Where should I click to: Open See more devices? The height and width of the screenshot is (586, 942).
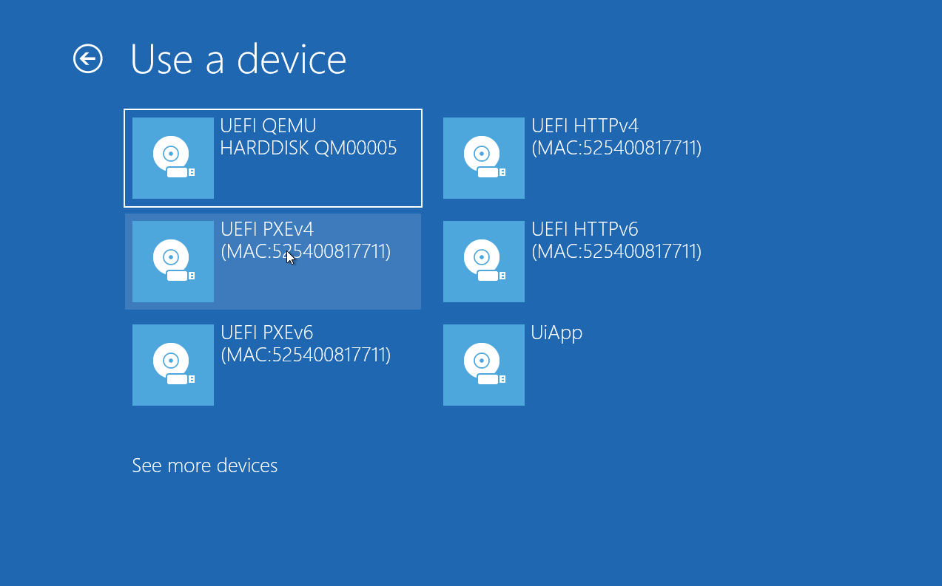205,466
